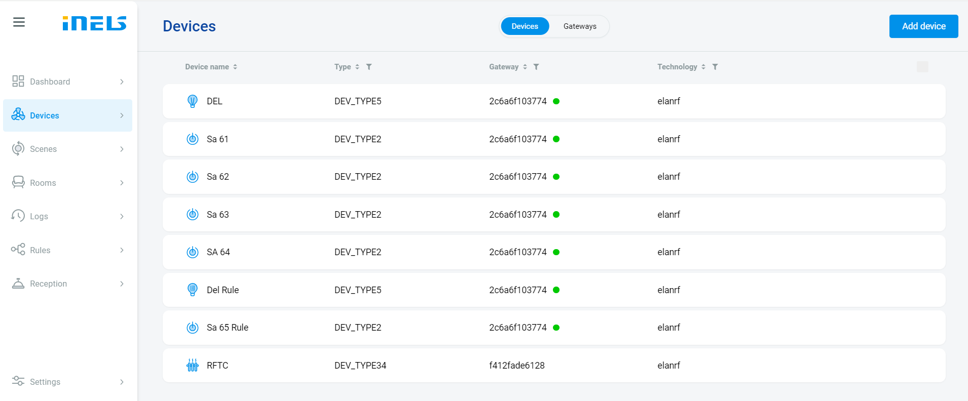The width and height of the screenshot is (968, 401).
Task: Switch to the Gateways view
Action: (579, 26)
